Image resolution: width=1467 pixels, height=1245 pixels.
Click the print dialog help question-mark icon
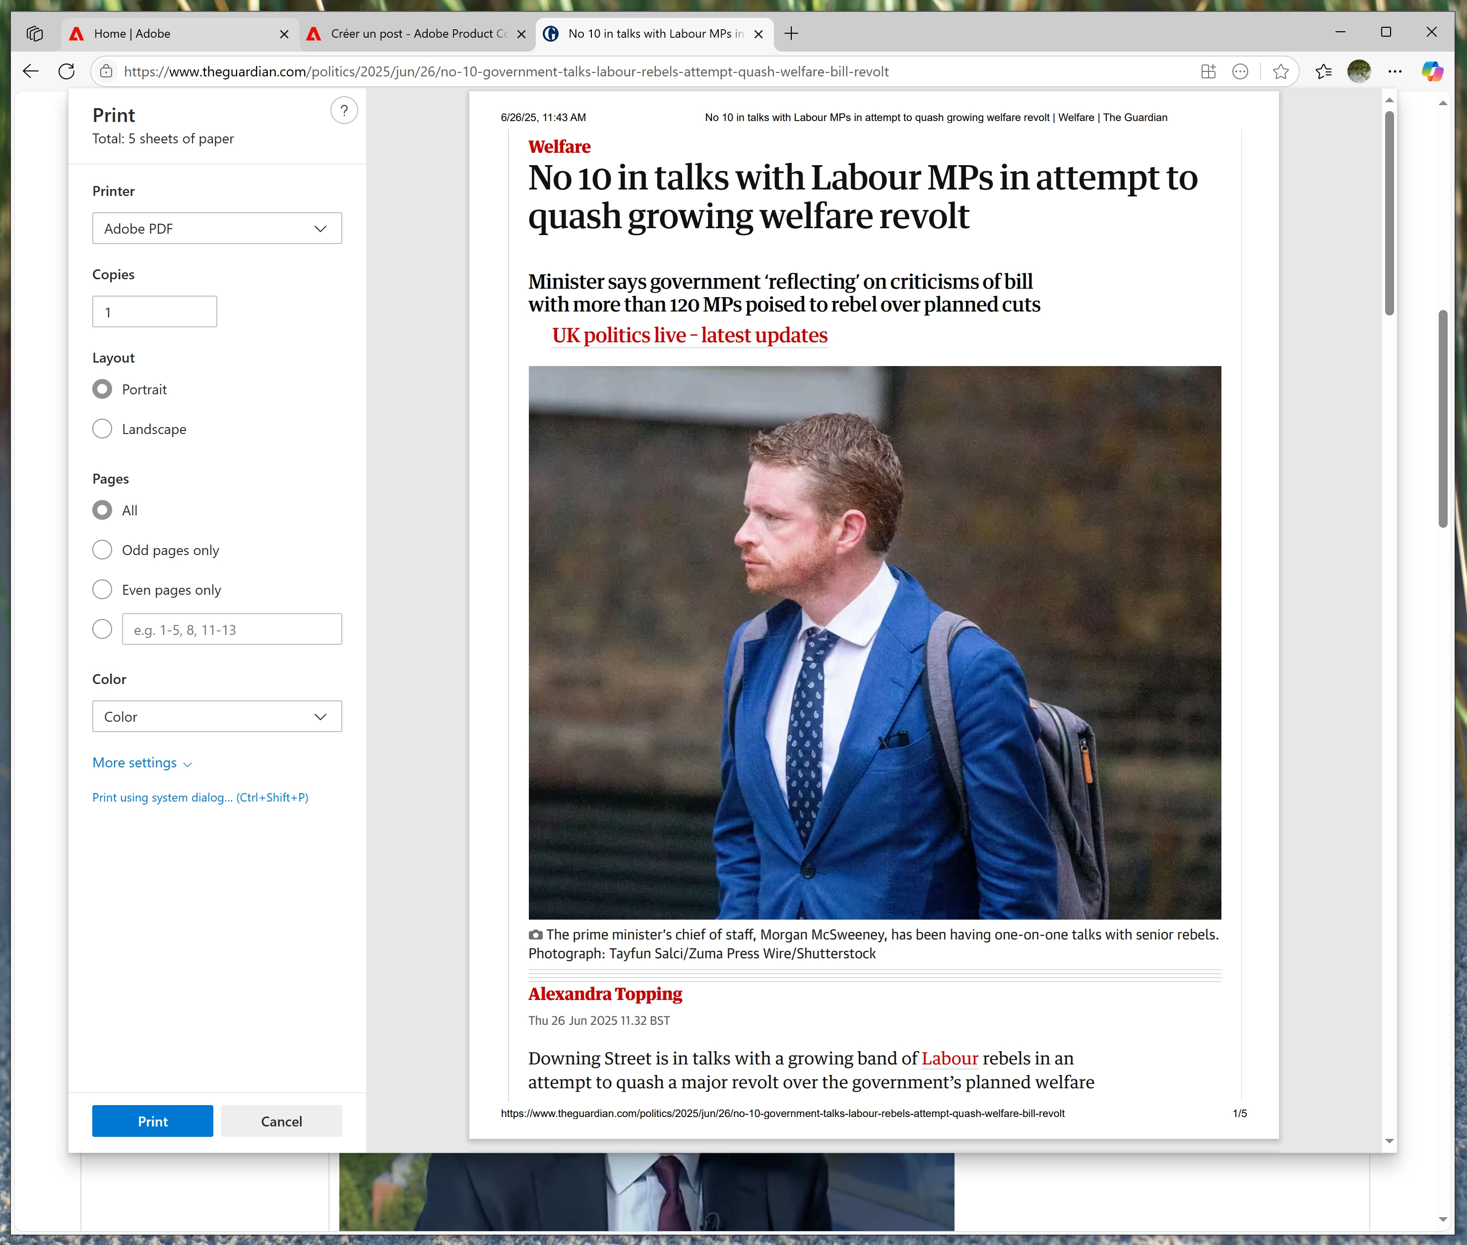tap(344, 111)
